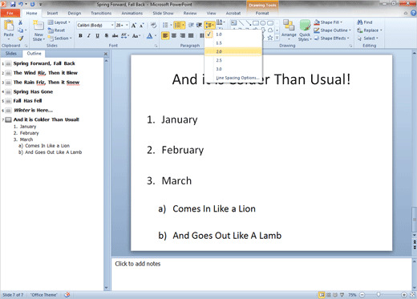This screenshot has height=299, width=417.
Task: Click the notes pane to add notes
Action: [x=261, y=274]
